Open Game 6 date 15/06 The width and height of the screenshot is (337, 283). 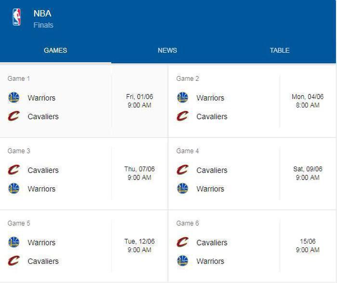pyautogui.click(x=308, y=241)
